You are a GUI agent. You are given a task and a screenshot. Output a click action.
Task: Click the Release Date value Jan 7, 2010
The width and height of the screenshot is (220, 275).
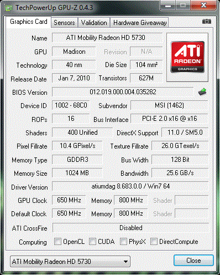coord(74,78)
